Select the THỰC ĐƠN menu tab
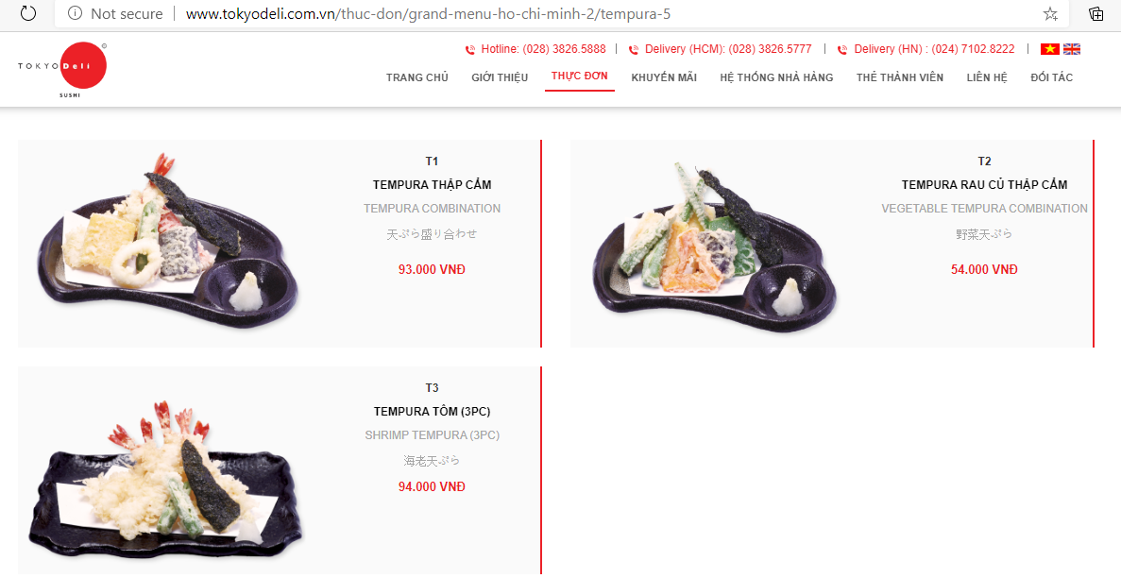Viewport: 1121px width, 578px height. pyautogui.click(x=580, y=76)
